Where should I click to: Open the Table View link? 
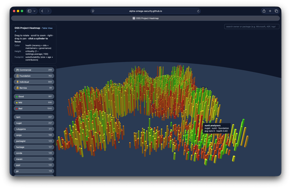pyautogui.click(x=47, y=28)
